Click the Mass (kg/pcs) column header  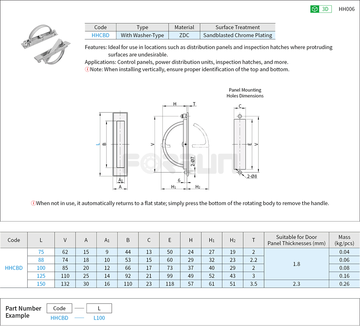pyautogui.click(x=344, y=239)
